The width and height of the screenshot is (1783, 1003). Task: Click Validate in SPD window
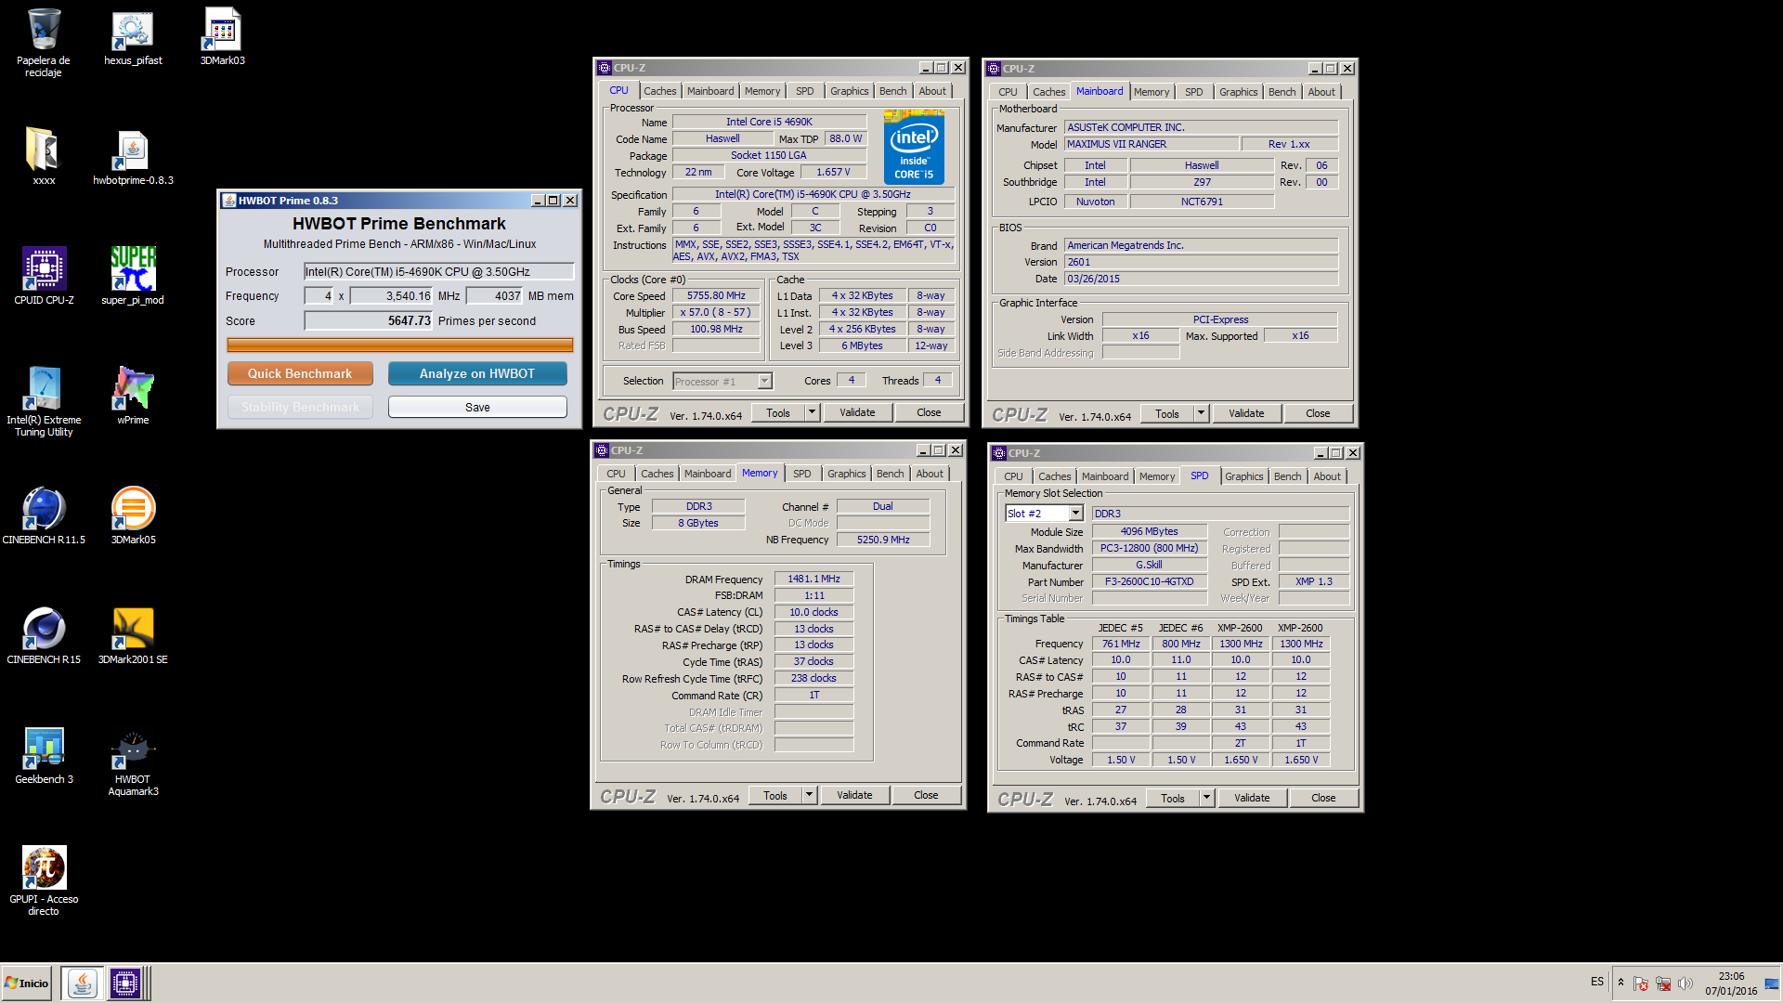pyautogui.click(x=1251, y=798)
